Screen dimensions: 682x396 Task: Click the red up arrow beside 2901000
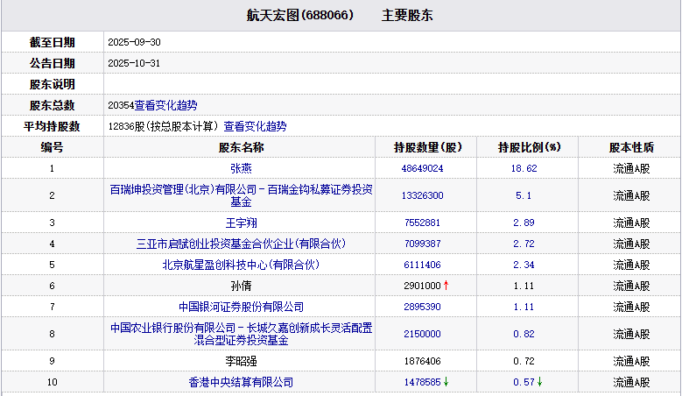click(446, 286)
